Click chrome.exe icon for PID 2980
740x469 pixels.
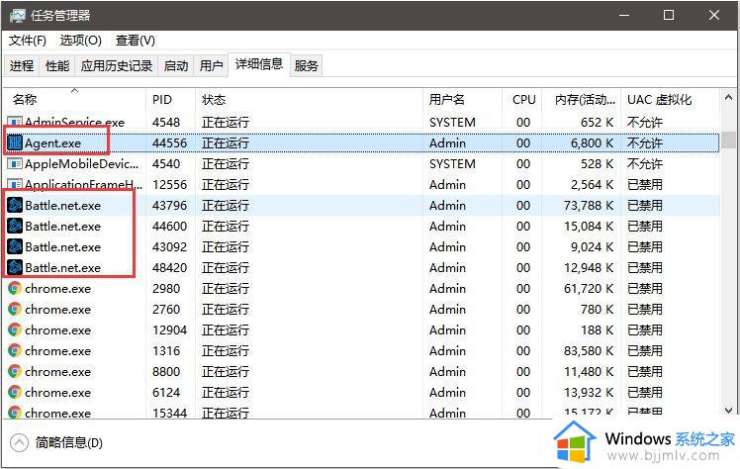(x=15, y=288)
